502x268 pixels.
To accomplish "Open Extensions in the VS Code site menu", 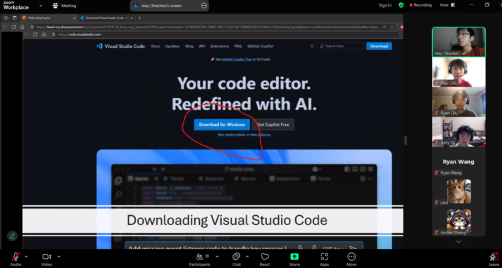I will coord(220,46).
